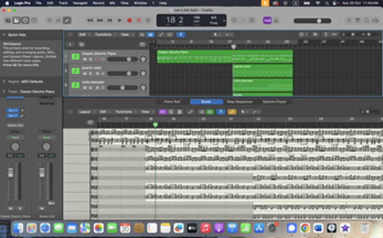Record-enable the Classic Electric Piano track
This screenshot has height=238, width=383.
(x=97, y=59)
